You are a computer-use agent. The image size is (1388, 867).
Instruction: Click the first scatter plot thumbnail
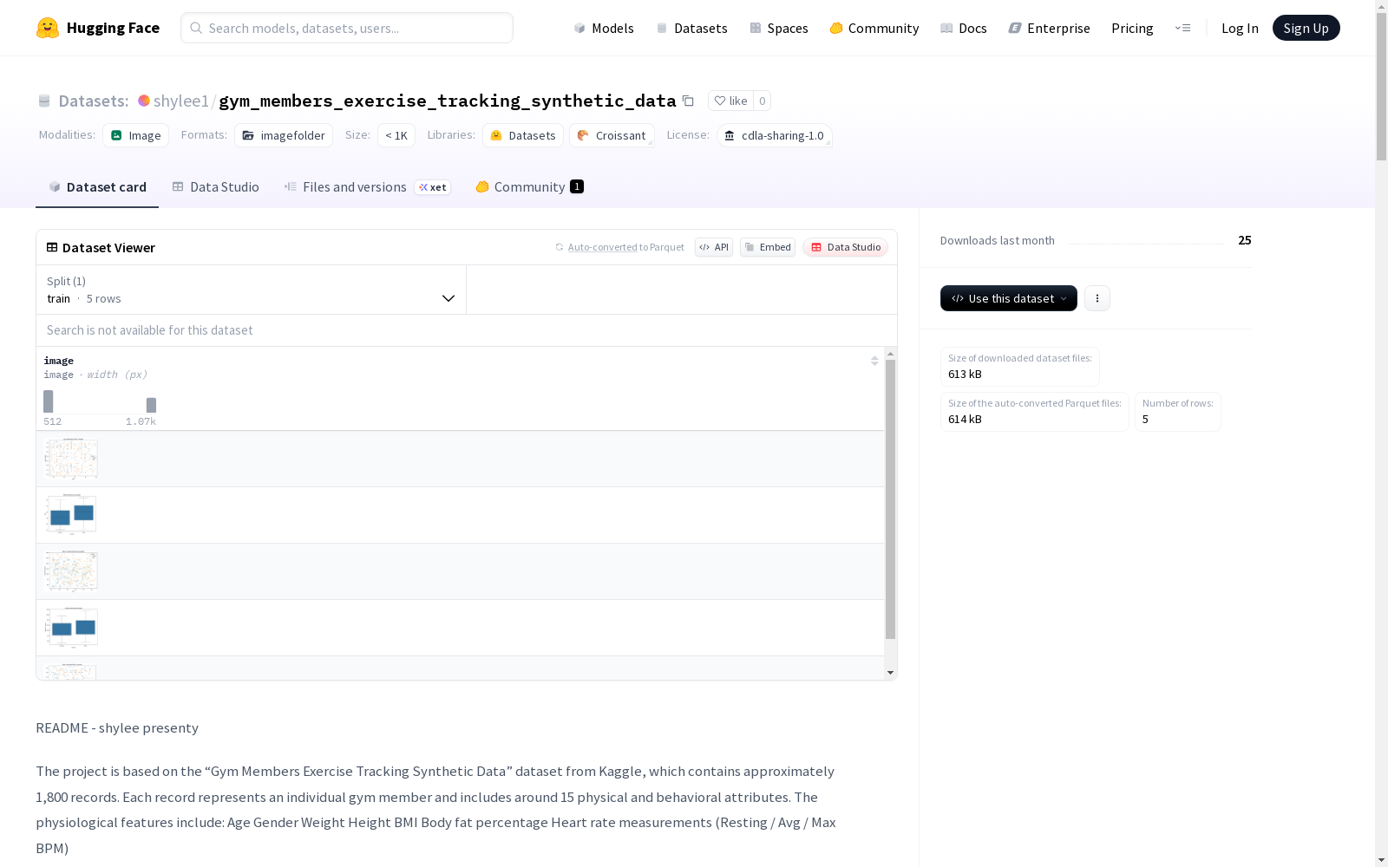click(71, 459)
